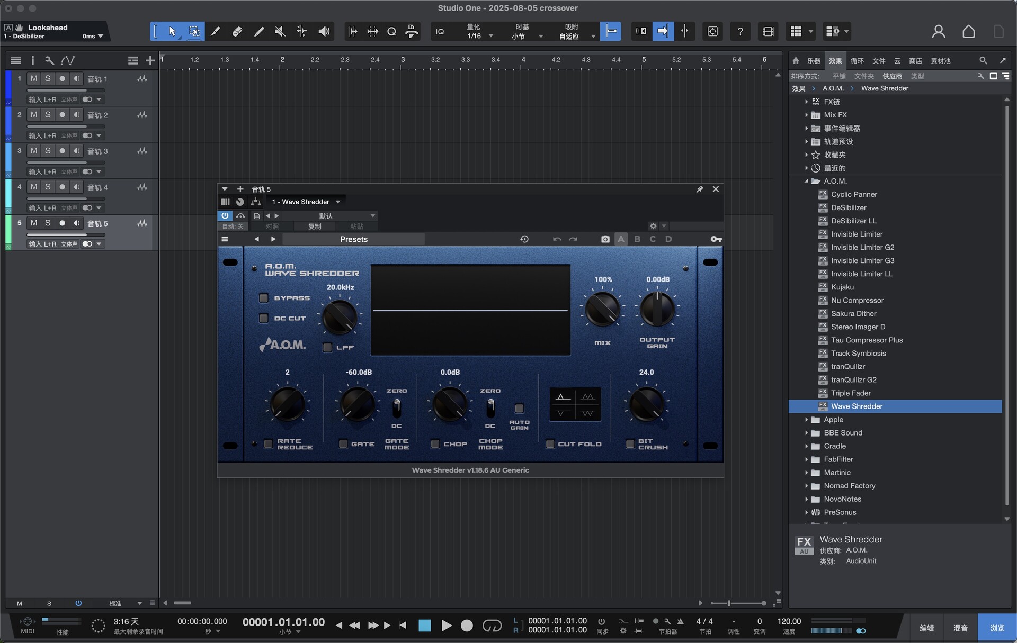
Task: Select the Eraser tool
Action: coord(237,32)
